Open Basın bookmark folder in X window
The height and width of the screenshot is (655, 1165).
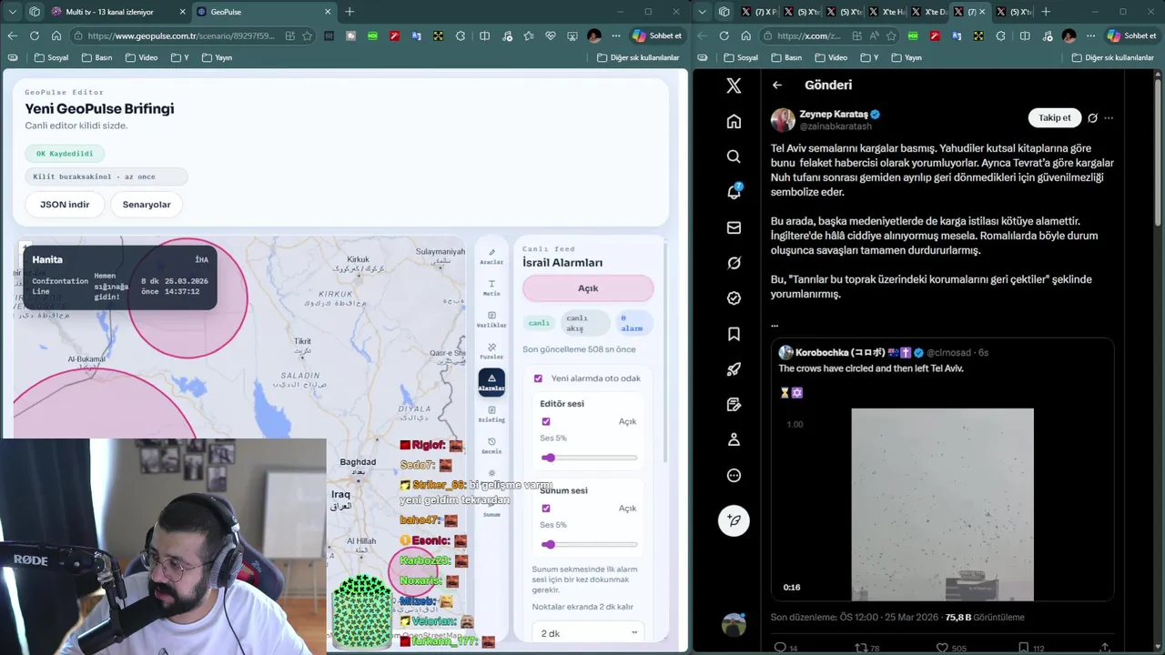(x=785, y=57)
